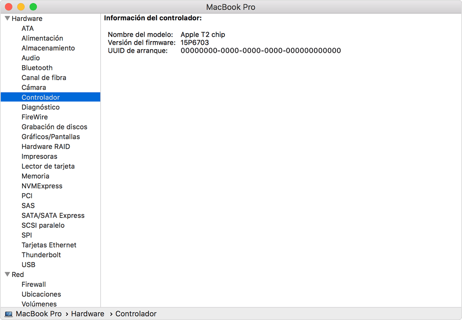Click the Apple T2 chip value
The height and width of the screenshot is (320, 462).
click(203, 35)
